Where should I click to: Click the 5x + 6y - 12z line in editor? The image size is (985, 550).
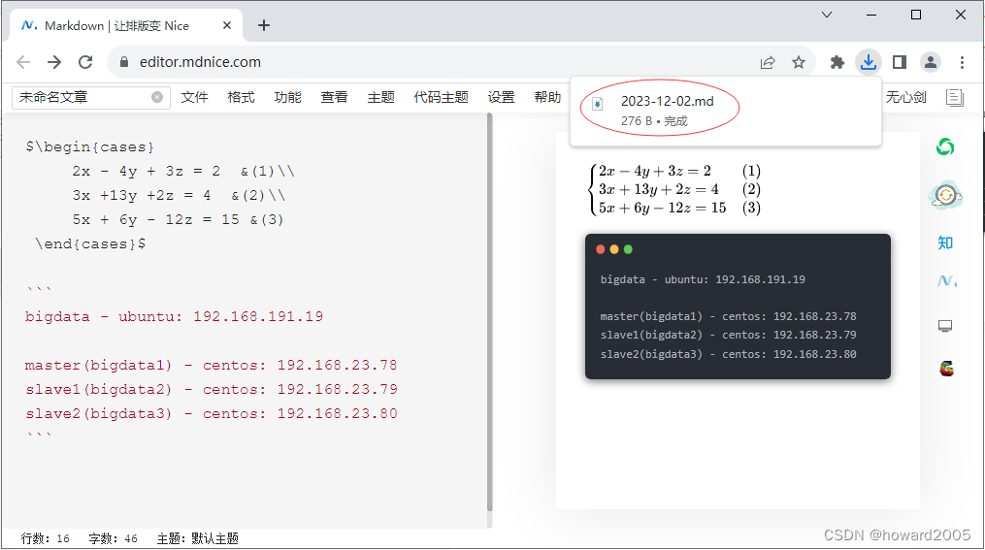click(178, 220)
